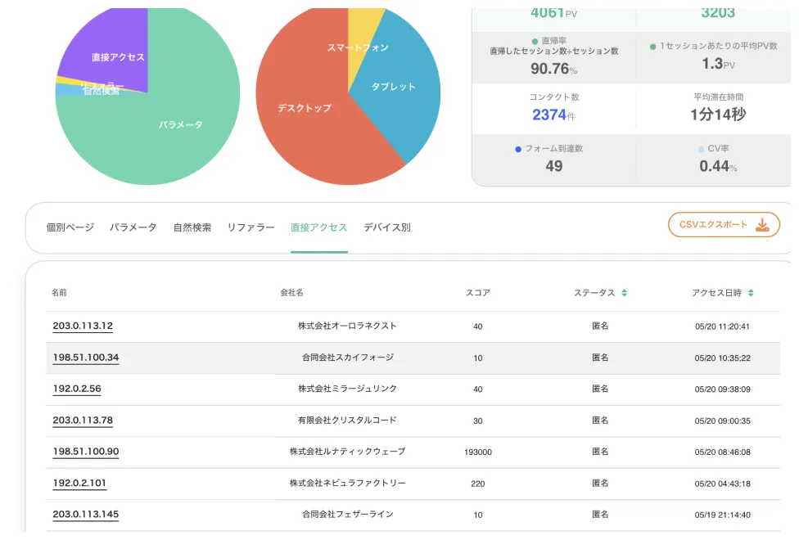The width and height of the screenshot is (799, 540).
Task: Open visitor link 198.51.100.90
Action: (86, 452)
